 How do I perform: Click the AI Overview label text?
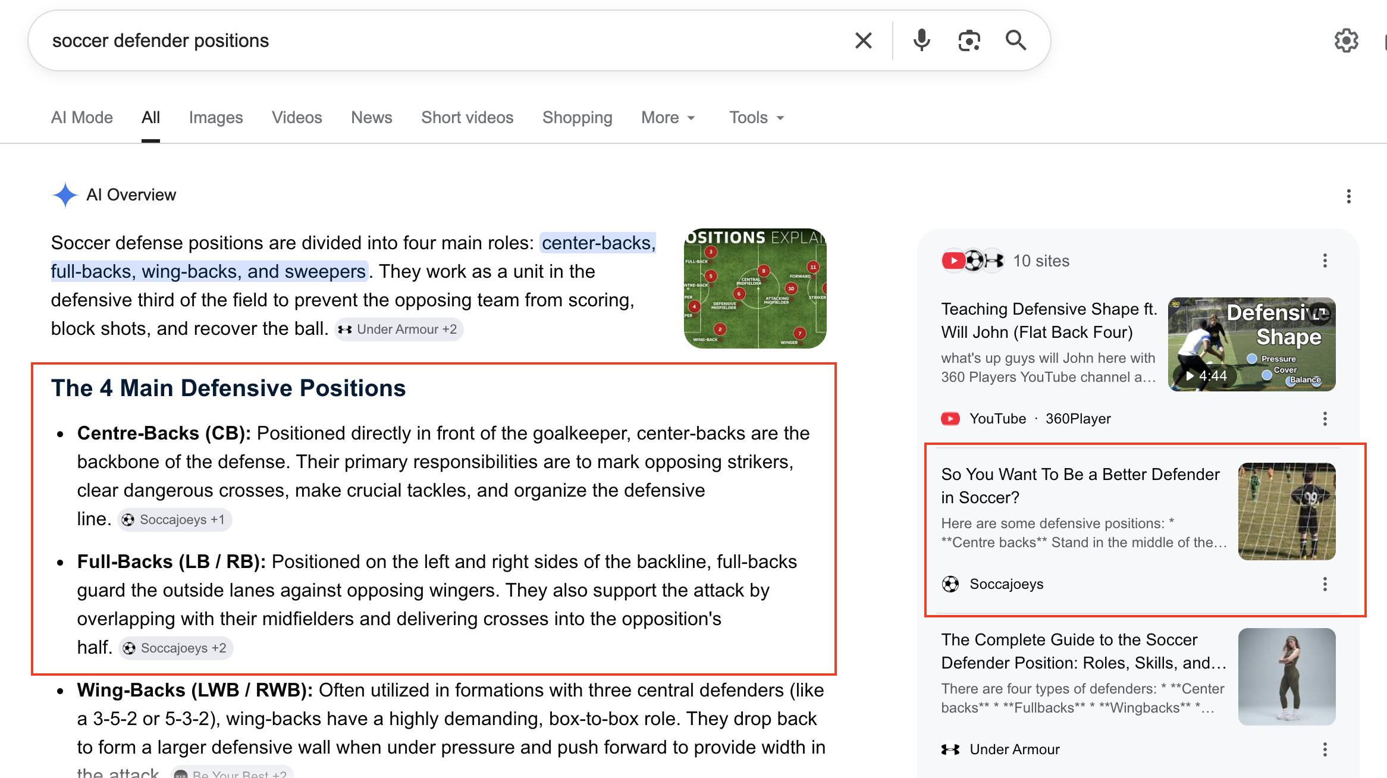(131, 195)
